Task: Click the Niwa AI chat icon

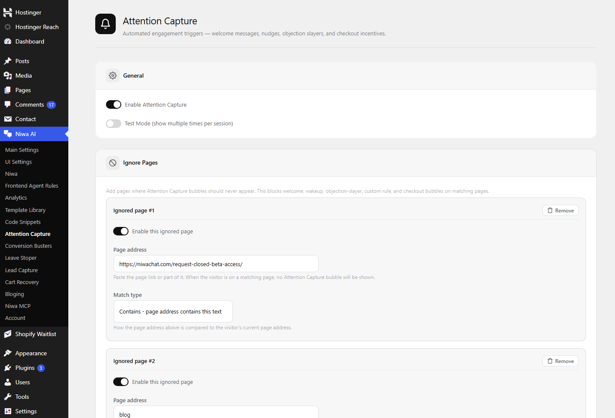Action: [8, 134]
